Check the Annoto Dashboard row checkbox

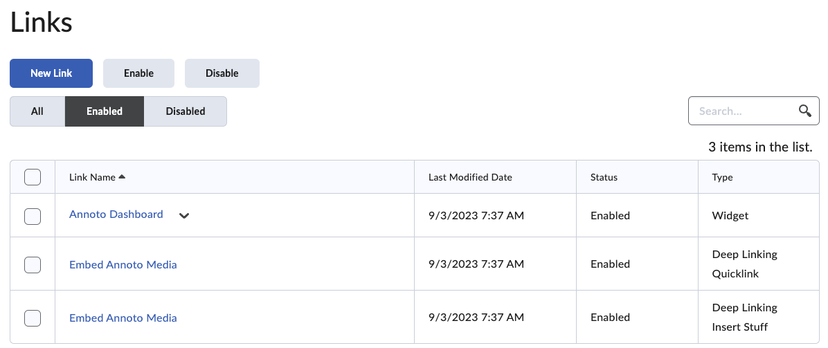[x=33, y=216]
